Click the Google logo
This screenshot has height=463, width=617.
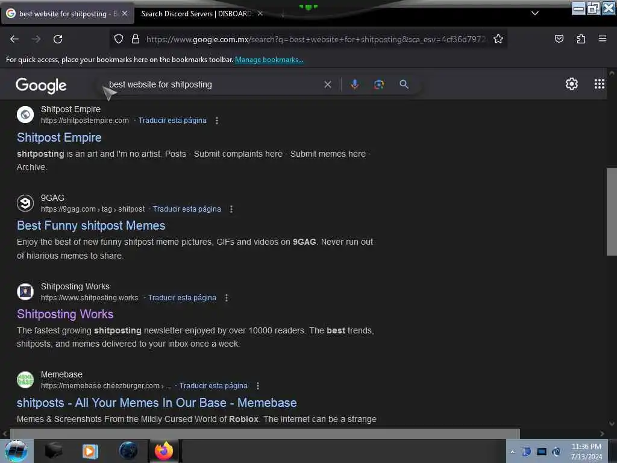41,85
